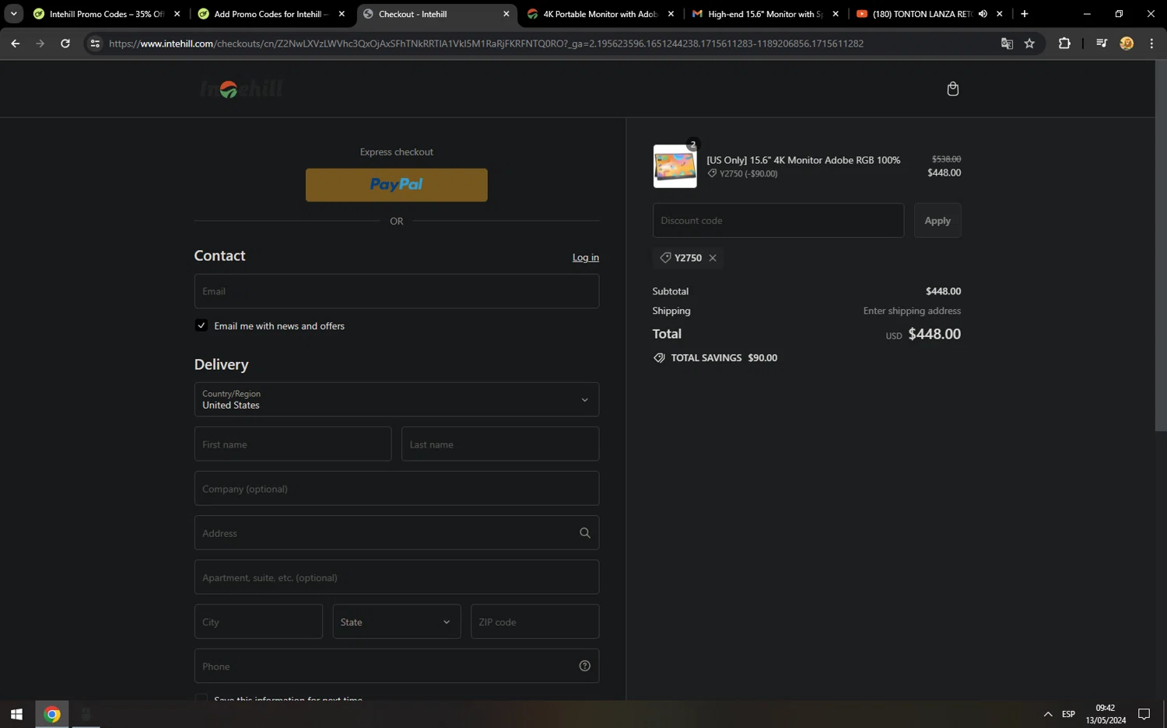Close the 4K Portable Monitor tab
The image size is (1167, 728).
671,14
